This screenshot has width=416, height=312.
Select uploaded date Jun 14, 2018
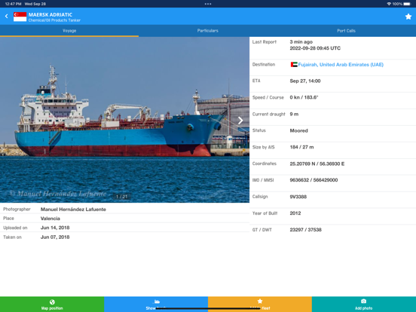tap(55, 228)
